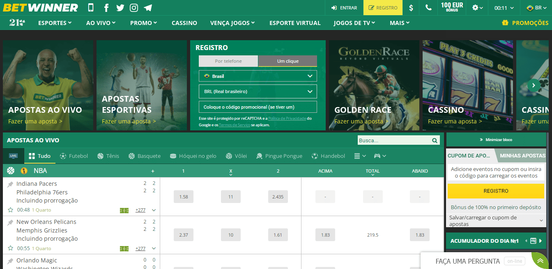Image resolution: width=552 pixels, height=269 pixels.
Task: Click the basketball icon beside NBA
Action: click(x=11, y=171)
